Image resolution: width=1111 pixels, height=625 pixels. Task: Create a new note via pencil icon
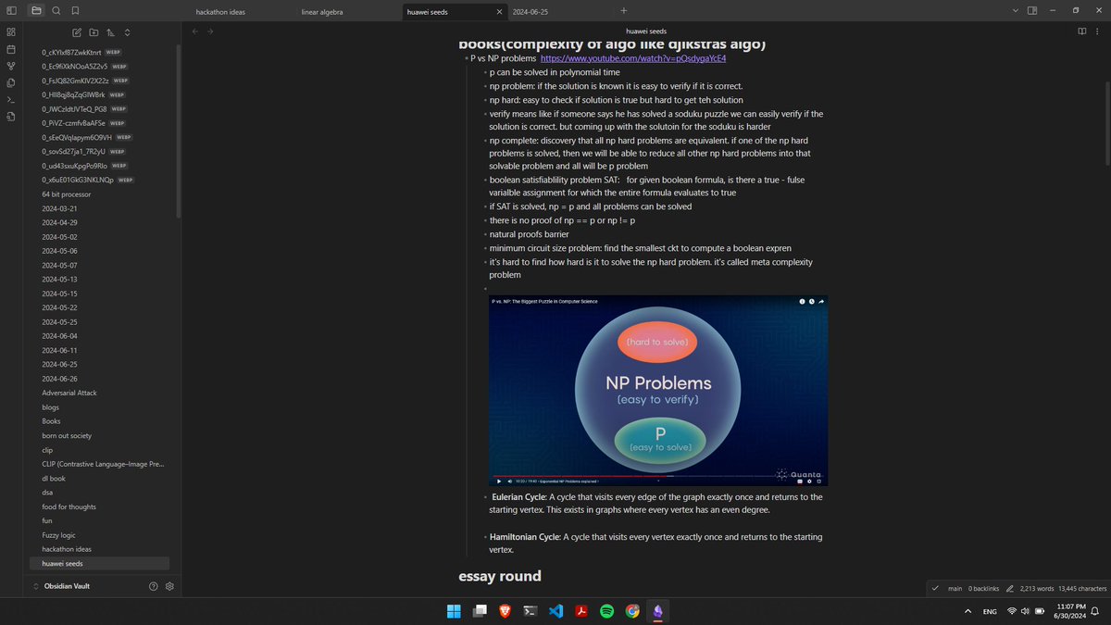point(78,32)
